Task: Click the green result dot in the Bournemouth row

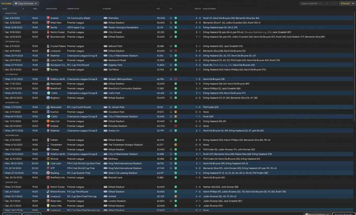Action: click(x=175, y=37)
